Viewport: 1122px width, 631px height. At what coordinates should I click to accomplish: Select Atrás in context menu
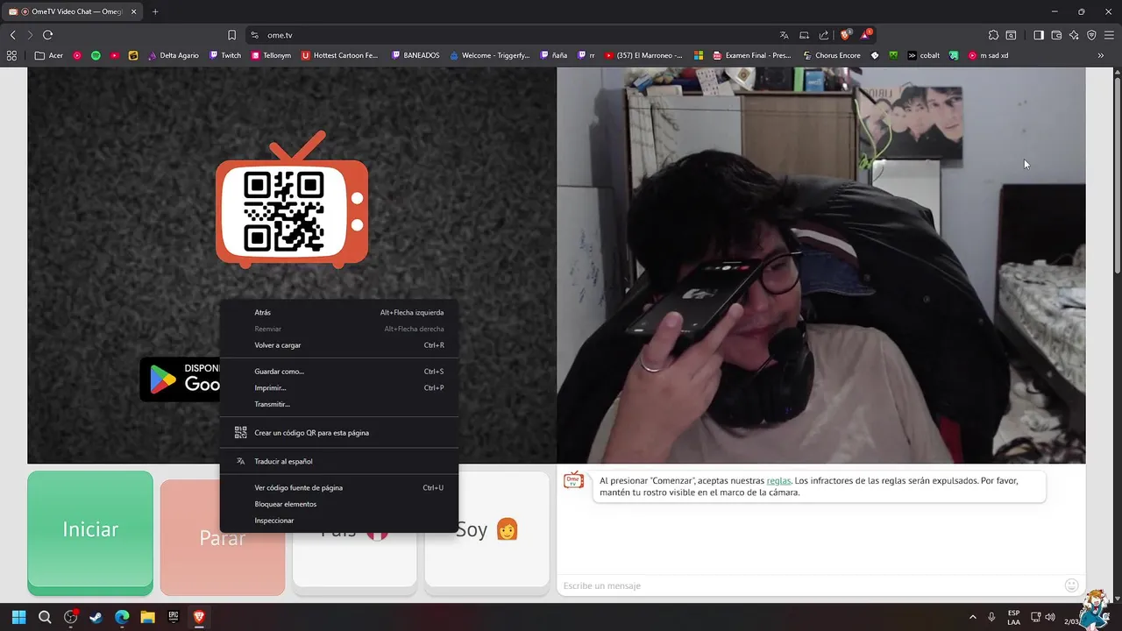point(339,312)
